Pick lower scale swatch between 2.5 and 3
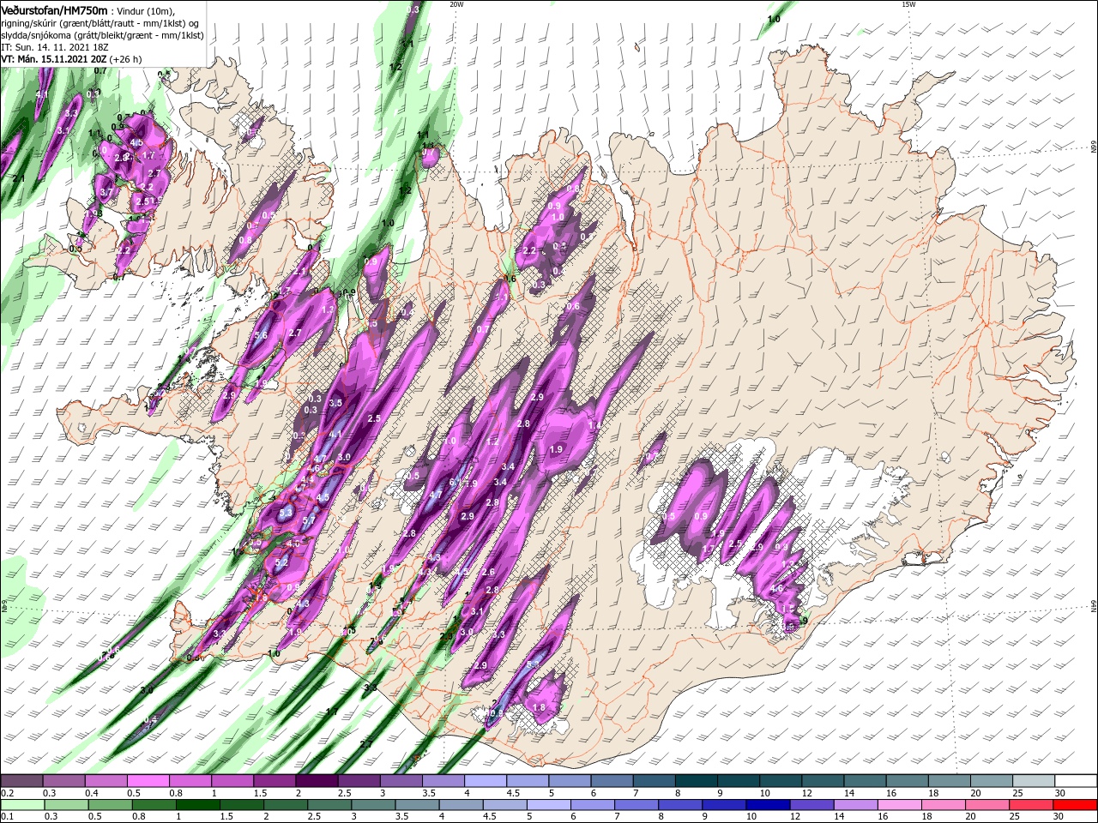Viewport: 1098px width, 823px height. [x=329, y=805]
